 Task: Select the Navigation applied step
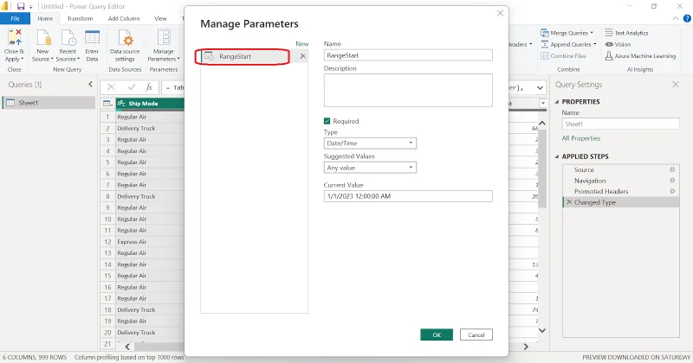click(x=590, y=181)
